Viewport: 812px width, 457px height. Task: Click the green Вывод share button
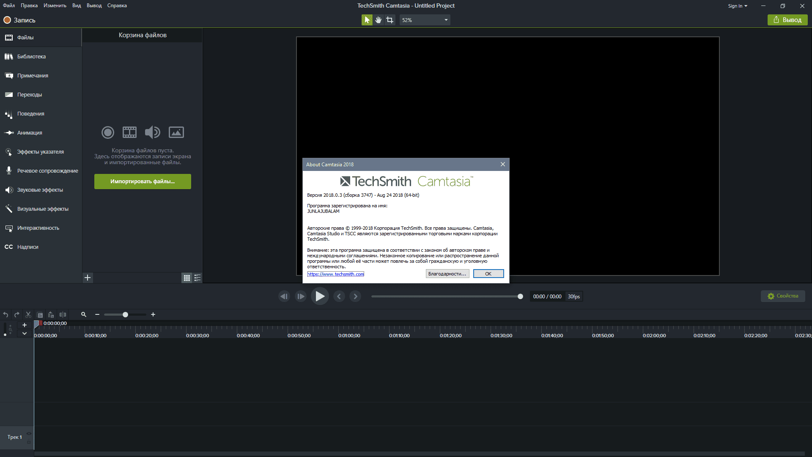tap(787, 20)
